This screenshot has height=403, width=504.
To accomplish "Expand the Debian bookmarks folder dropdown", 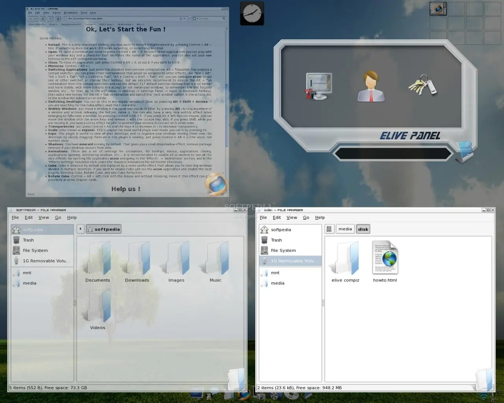I will coord(90,24).
